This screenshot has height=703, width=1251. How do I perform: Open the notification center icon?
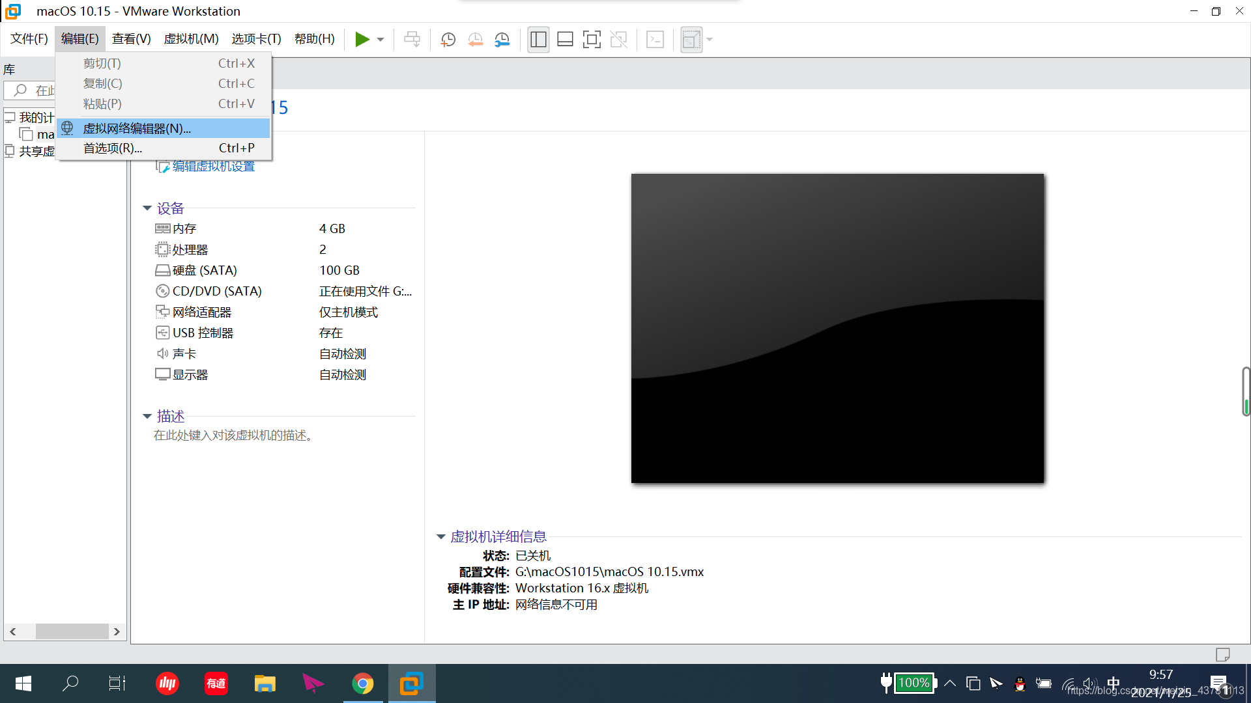[1220, 684]
